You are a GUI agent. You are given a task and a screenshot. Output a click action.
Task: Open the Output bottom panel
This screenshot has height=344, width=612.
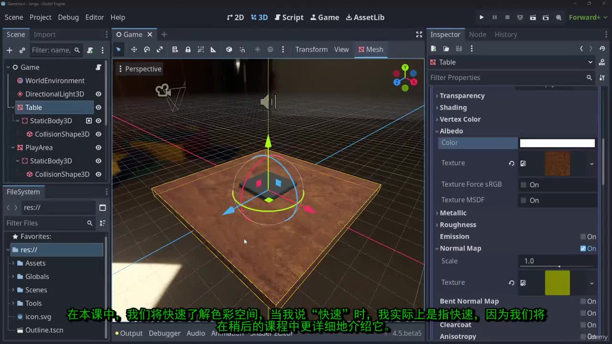(129, 333)
